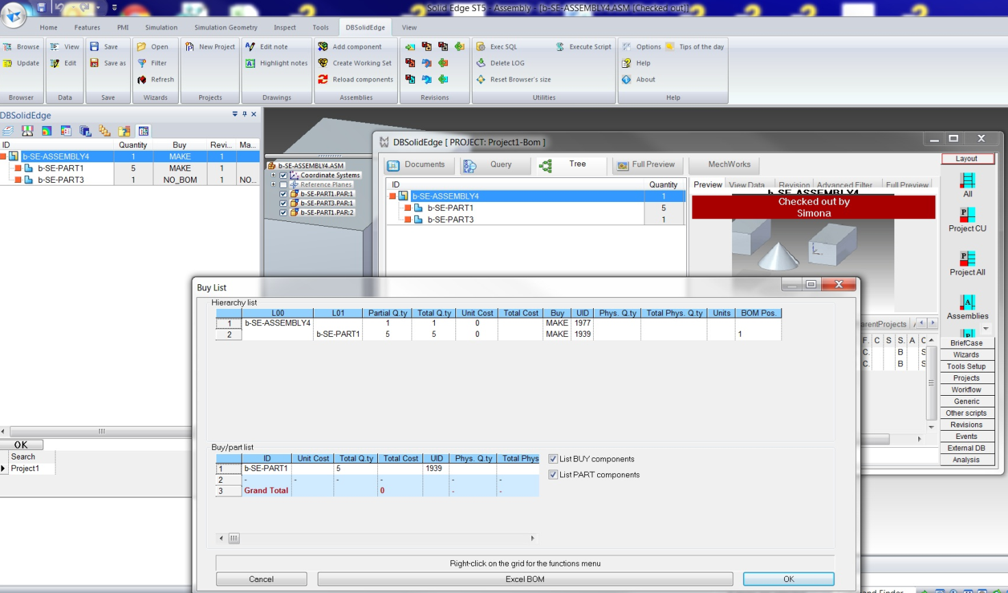
Task: Expand the Coordinate Systems tree node
Action: pyautogui.click(x=273, y=175)
